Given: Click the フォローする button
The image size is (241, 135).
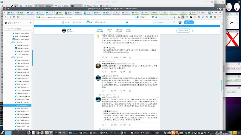Looking at the screenshot, I should tap(183, 30).
